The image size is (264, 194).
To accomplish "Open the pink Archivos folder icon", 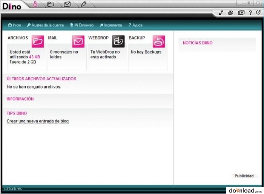I will click(38, 41).
